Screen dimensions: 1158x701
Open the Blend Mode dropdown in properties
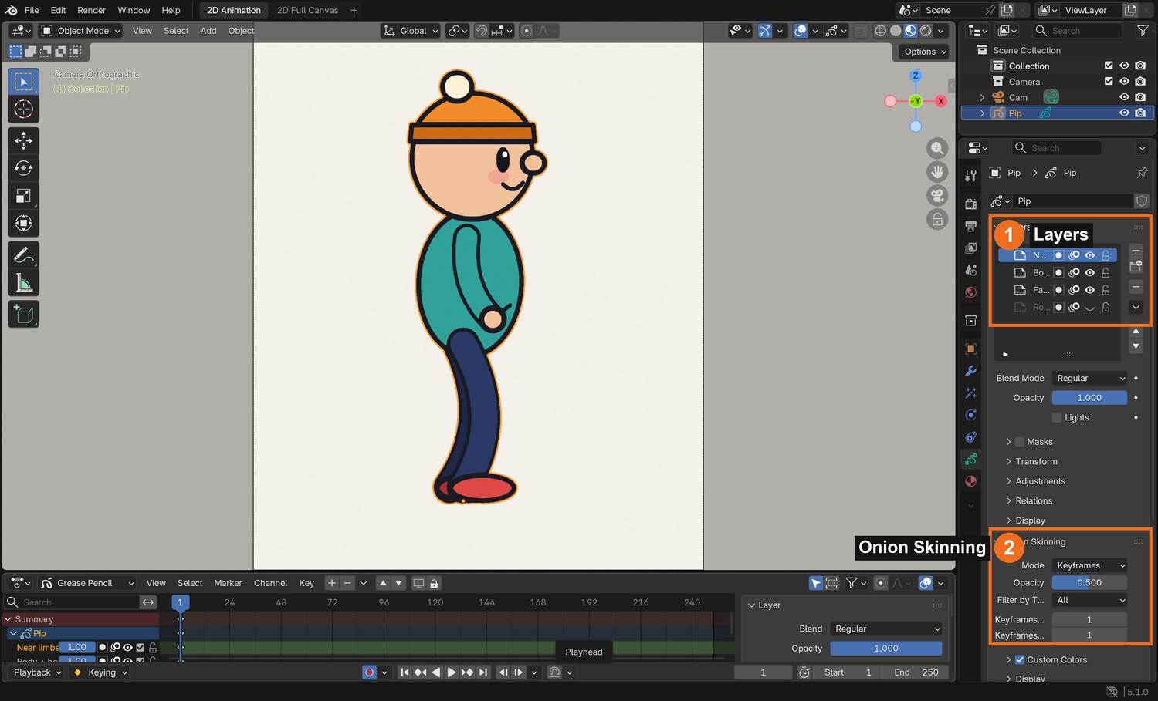point(1089,379)
